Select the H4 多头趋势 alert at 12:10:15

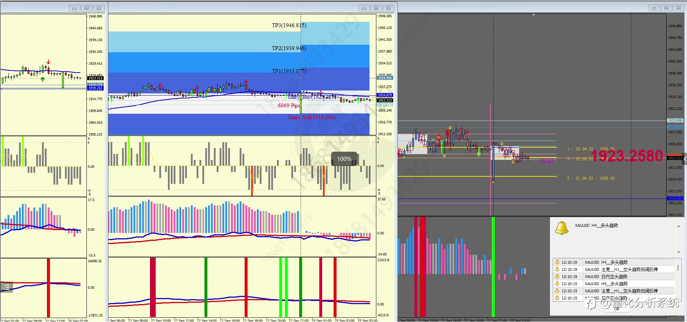click(614, 284)
